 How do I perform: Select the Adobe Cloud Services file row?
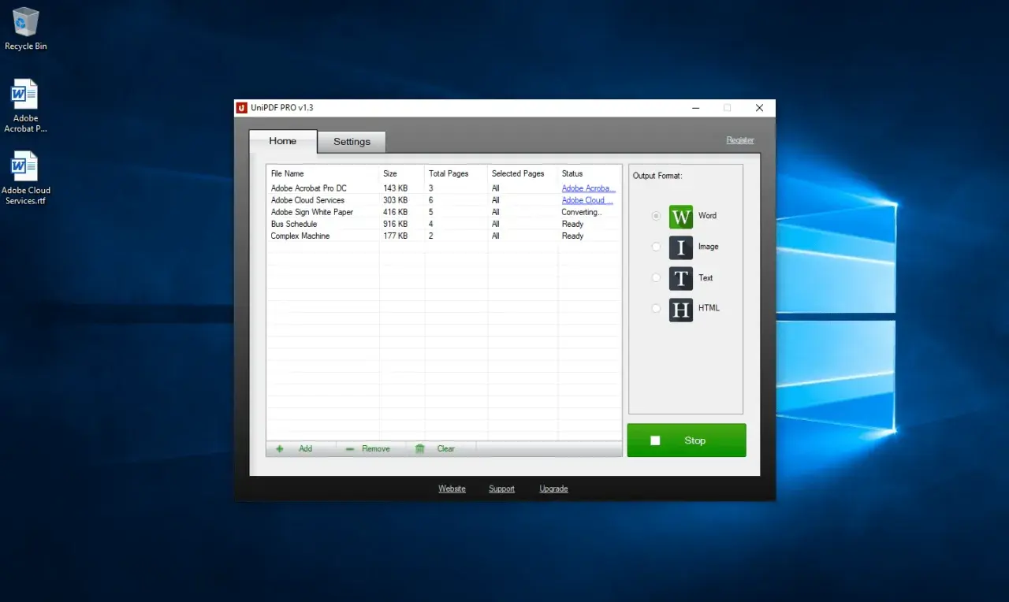click(444, 200)
